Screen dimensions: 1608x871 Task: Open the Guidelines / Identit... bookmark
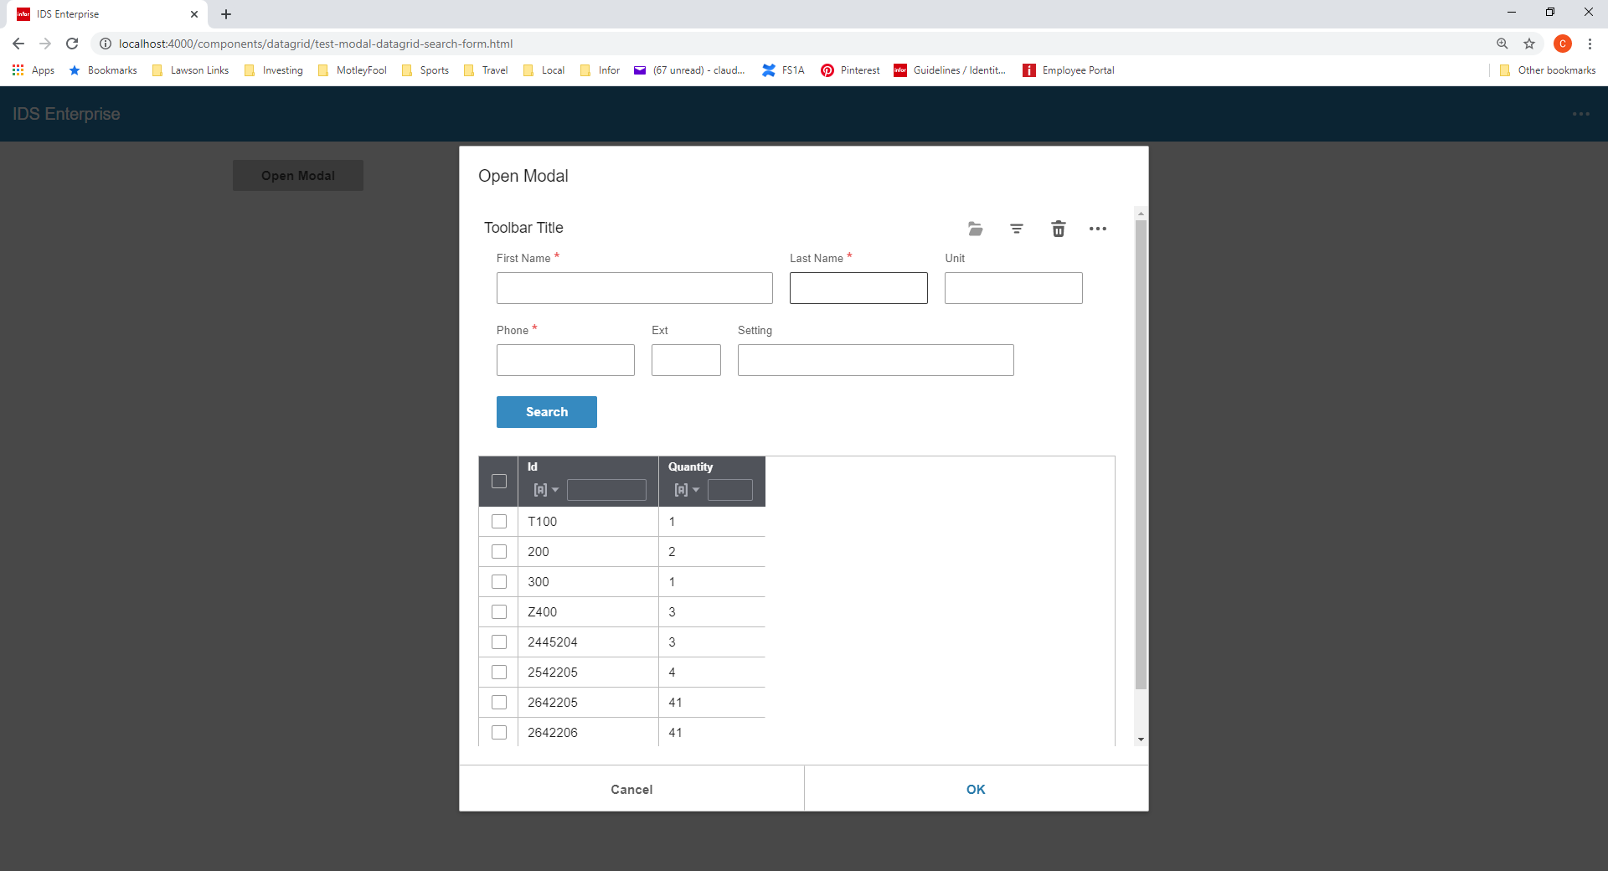click(x=950, y=70)
